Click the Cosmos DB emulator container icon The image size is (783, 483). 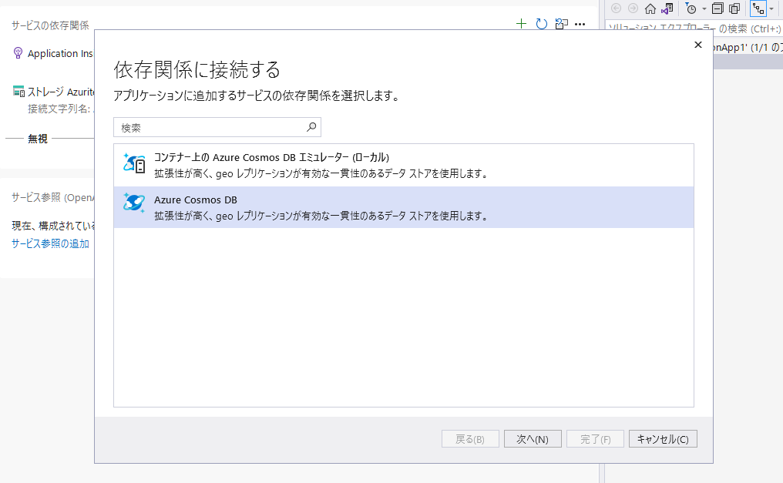click(x=134, y=163)
